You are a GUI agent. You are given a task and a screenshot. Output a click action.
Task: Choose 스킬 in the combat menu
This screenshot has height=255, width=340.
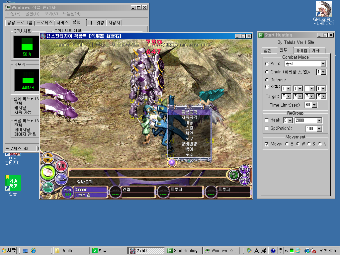[189, 128]
